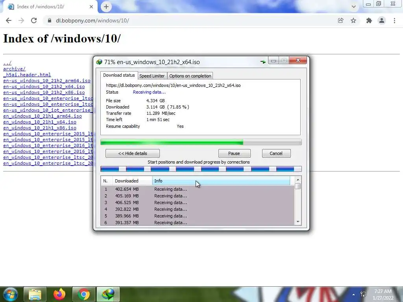The height and width of the screenshot is (302, 403).
Task: Open the archive/ folder link
Action: coord(15,69)
